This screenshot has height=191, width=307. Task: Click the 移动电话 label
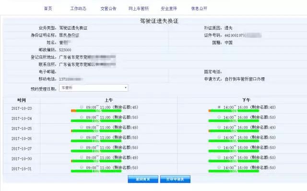(47, 79)
